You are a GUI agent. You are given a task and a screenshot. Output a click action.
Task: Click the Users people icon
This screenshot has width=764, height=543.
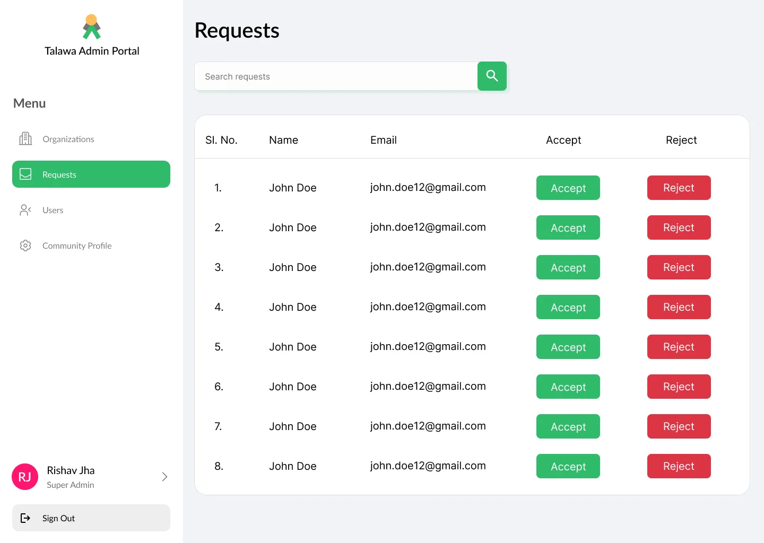[25, 210]
